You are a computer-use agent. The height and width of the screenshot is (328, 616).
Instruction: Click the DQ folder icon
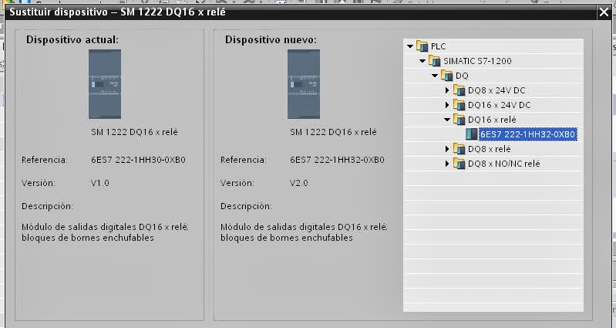tap(446, 75)
